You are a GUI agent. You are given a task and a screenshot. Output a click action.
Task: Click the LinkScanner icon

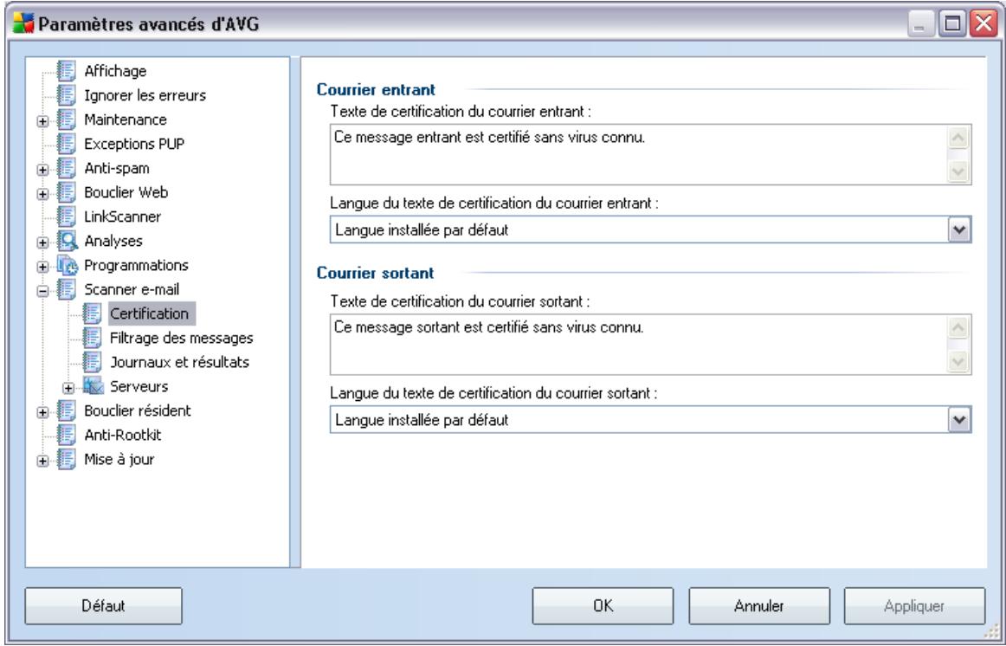point(67,216)
